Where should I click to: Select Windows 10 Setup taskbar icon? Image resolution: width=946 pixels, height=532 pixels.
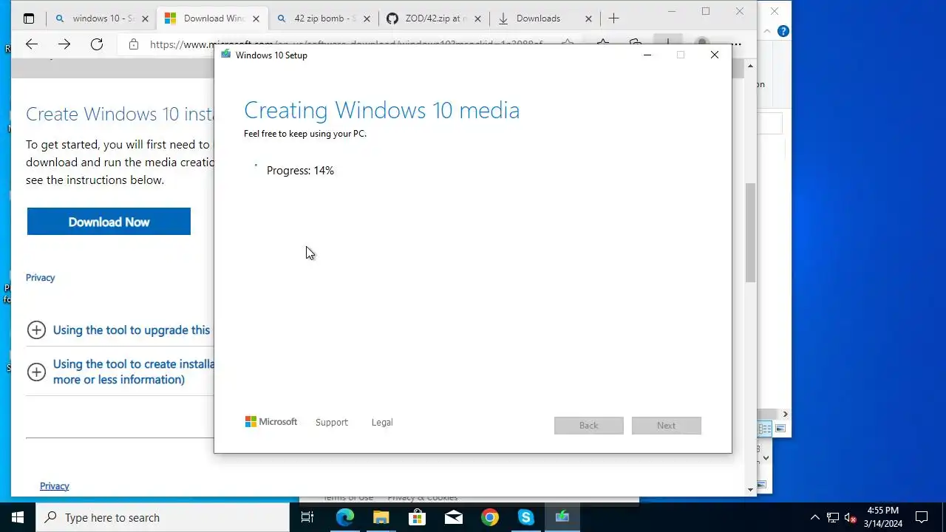click(562, 517)
